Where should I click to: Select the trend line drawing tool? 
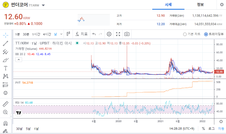point(5,43)
